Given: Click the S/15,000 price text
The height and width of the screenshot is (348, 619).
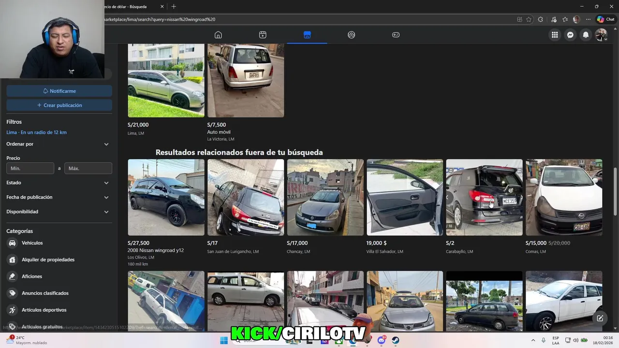Looking at the screenshot, I should (x=536, y=243).
